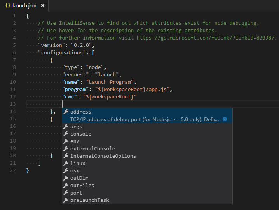Click the wrench icon beside the port suggestion
The width and height of the screenshot is (279, 210).
click(x=66, y=193)
